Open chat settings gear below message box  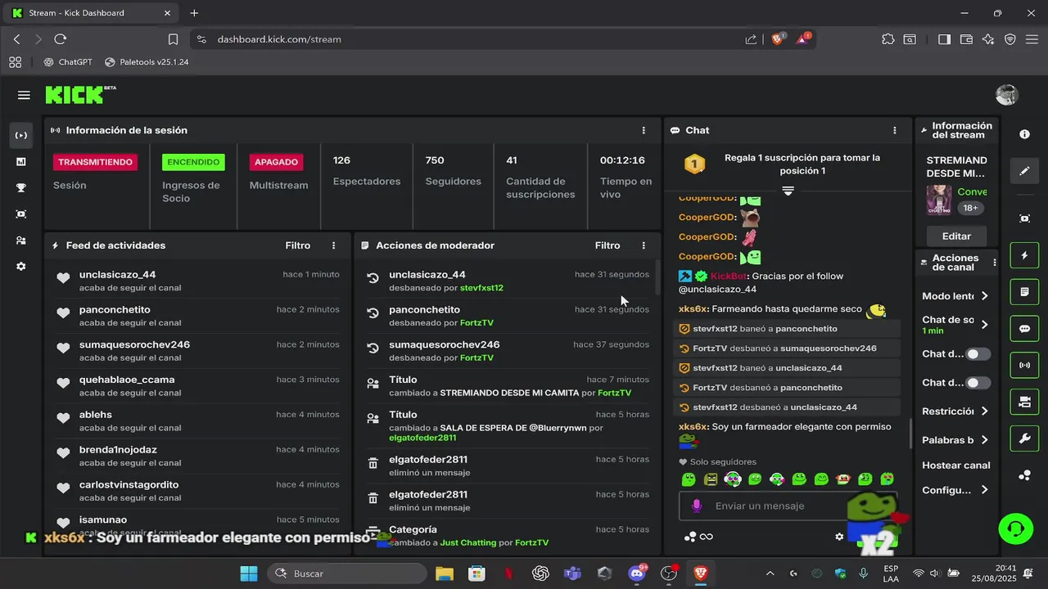pos(839,537)
